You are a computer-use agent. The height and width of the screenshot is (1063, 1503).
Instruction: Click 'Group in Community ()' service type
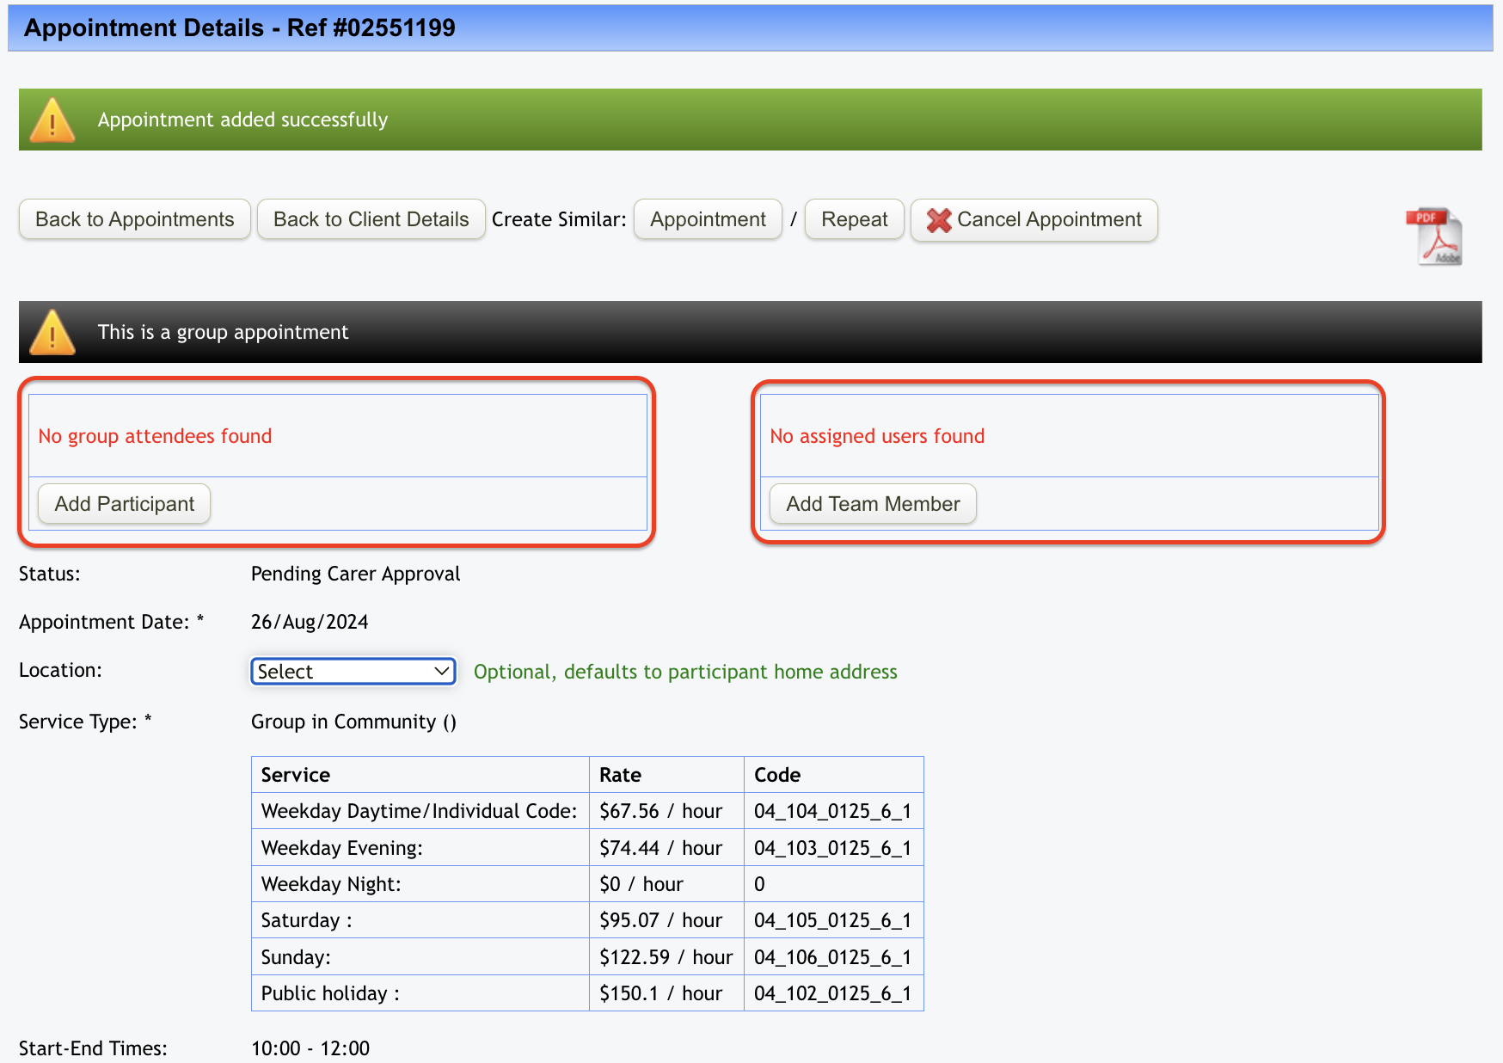click(353, 722)
